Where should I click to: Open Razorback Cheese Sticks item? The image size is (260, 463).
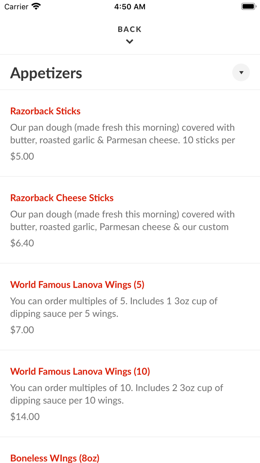pos(62,198)
